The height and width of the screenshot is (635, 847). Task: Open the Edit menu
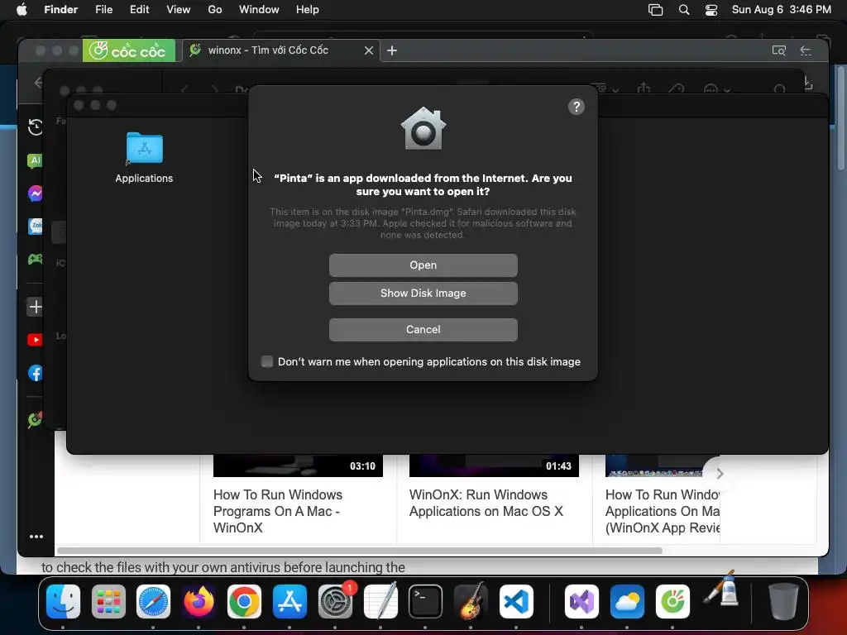(139, 10)
